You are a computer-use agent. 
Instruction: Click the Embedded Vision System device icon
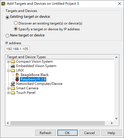pyautogui.click(x=13, y=66)
